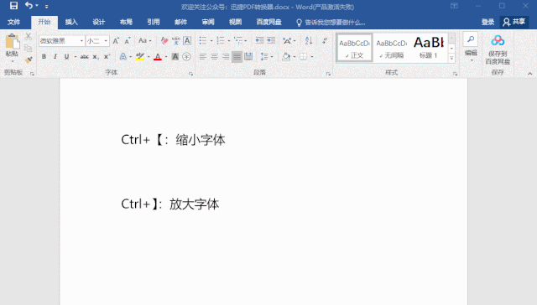This screenshot has height=305, width=537.
Task: Toggle subscript formatting
Action: click(96, 57)
